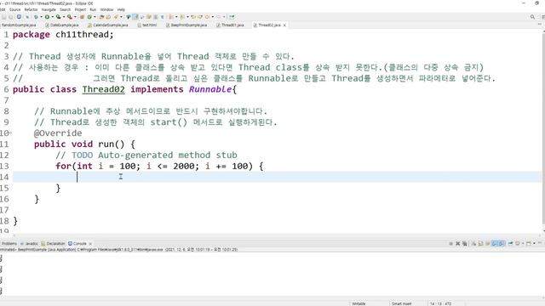The width and height of the screenshot is (545, 306).
Task: Close the Console view tab
Action: (x=90, y=244)
